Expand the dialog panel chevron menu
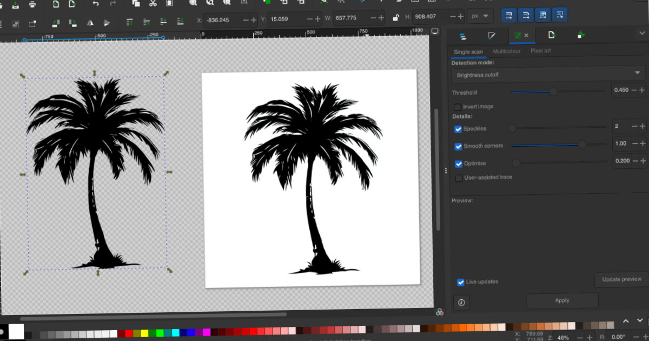The image size is (649, 341). pyautogui.click(x=642, y=34)
